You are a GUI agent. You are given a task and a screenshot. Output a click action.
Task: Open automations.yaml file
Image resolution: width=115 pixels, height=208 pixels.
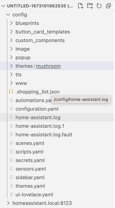[x=33, y=100]
